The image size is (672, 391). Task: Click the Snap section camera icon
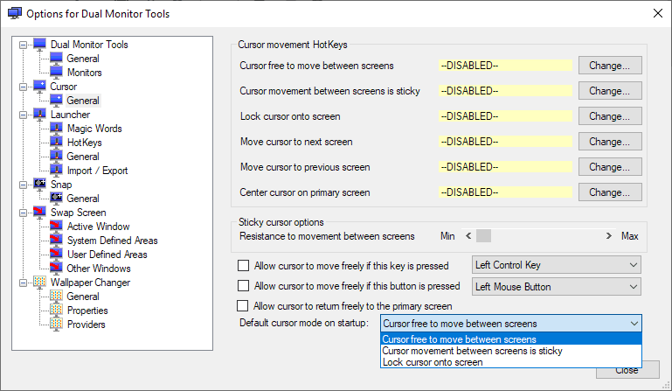40,184
